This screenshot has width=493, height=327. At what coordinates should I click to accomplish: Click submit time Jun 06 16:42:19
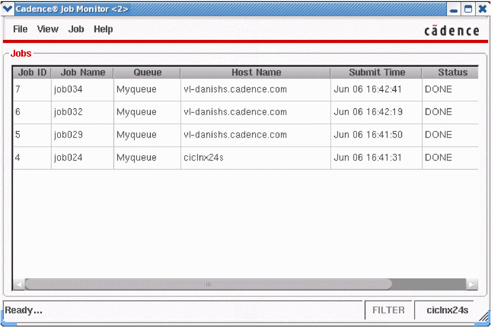tap(376, 112)
